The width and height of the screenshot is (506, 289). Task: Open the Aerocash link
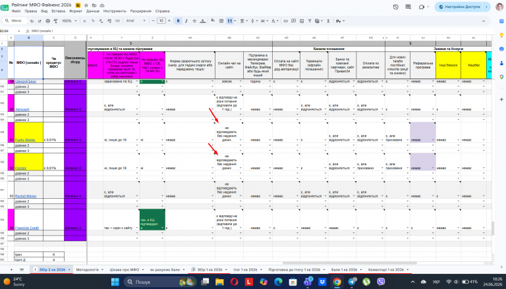22,109
